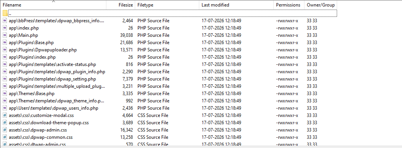Click the filesize value 992

click(x=129, y=101)
